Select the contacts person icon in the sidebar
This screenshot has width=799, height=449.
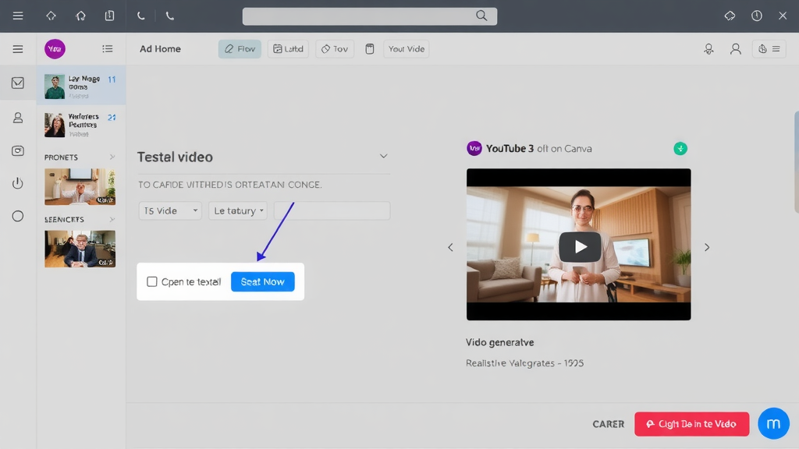coord(17,117)
